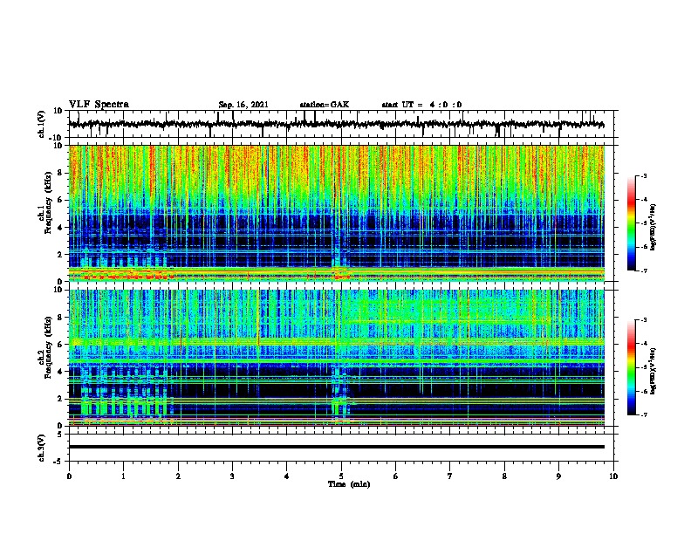Click the 'Time (min)' axis label
691x534 pixels.
click(349, 484)
